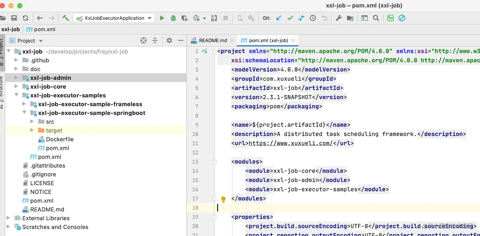Build project with the hammer icon
The width and height of the screenshot is (480, 236).
pyautogui.click(x=65, y=18)
